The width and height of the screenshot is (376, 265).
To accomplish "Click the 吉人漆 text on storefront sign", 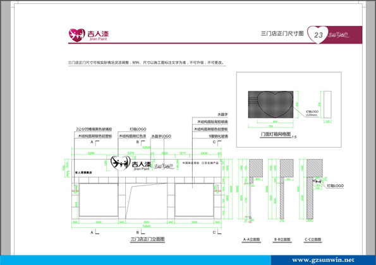I will [142, 164].
